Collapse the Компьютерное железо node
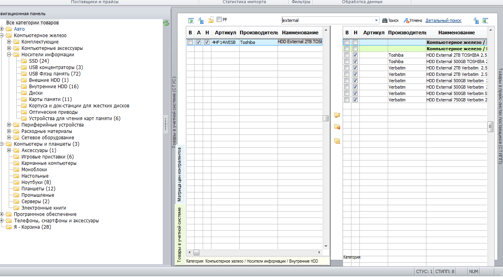 click(2, 36)
